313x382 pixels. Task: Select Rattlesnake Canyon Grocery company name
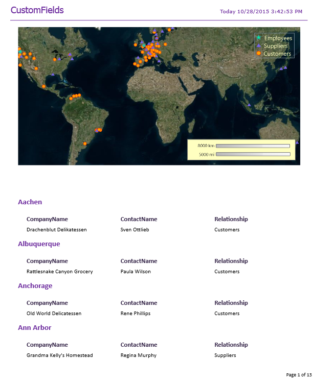[59, 272]
